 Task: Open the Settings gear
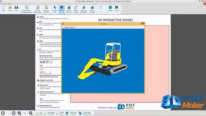(110, 8)
